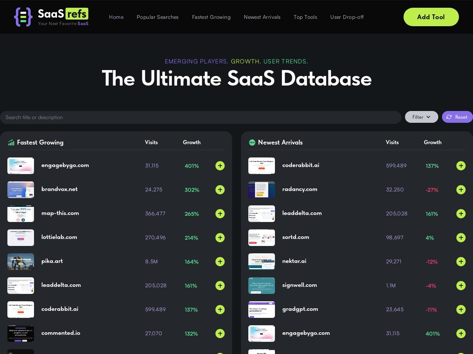The image size is (473, 354).
Task: Click the 8.5M visits value
Action: pyautogui.click(x=152, y=261)
